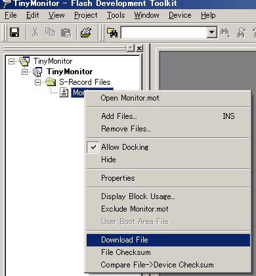The image size is (256, 276).
Task: Click the app icon in title bar
Action: pyautogui.click(x=6, y=4)
